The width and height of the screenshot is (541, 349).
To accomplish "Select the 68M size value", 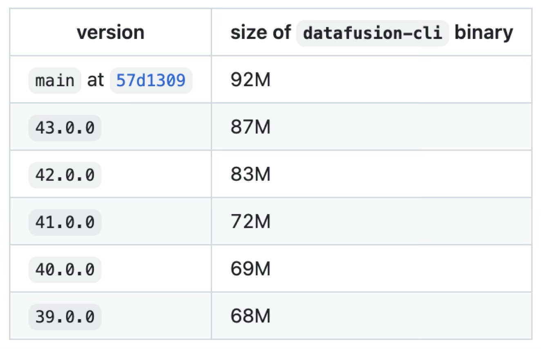I will pos(250,317).
